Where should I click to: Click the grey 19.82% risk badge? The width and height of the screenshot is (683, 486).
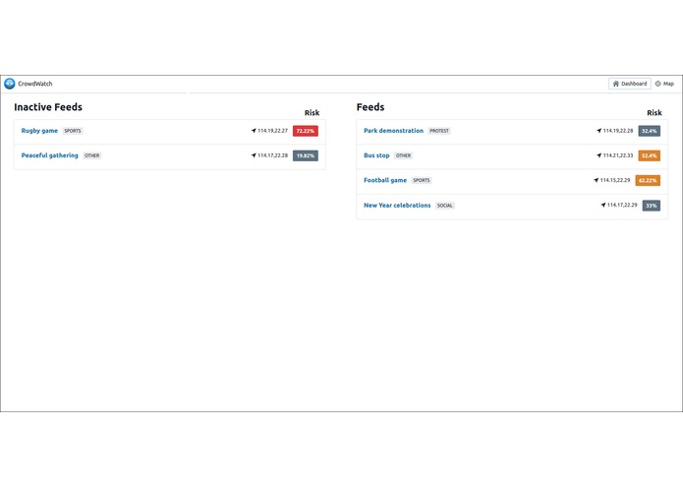[306, 155]
